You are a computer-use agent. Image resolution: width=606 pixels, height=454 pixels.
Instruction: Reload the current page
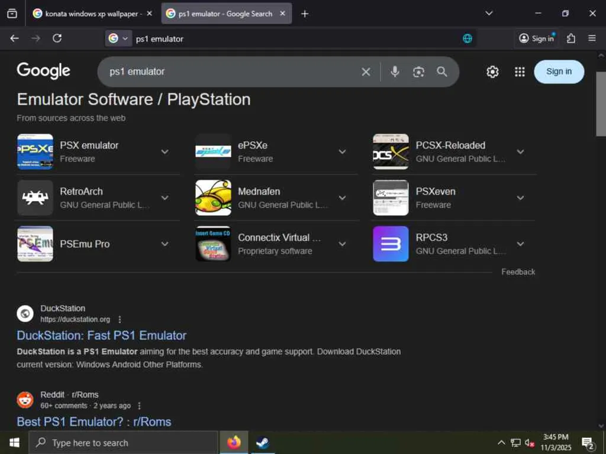[57, 38]
